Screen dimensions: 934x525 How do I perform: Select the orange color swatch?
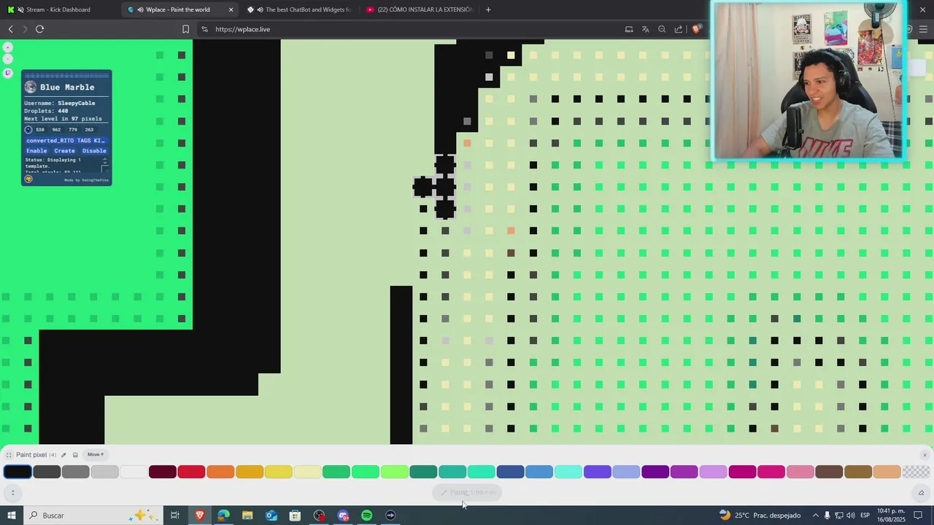(220, 472)
